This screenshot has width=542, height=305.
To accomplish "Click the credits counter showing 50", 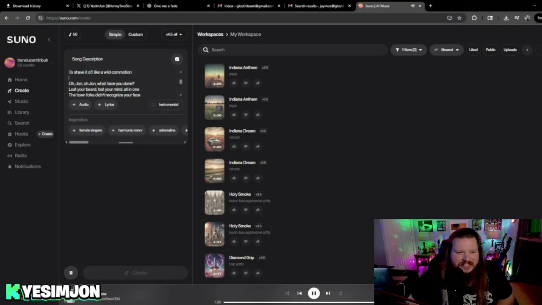I will [73, 34].
